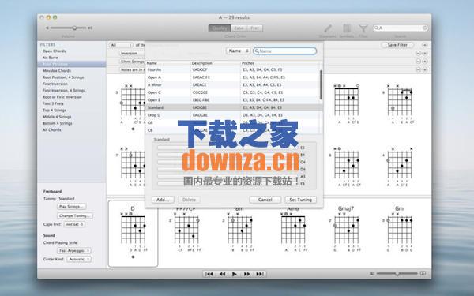Skip to the first chord

pyautogui.click(x=209, y=274)
